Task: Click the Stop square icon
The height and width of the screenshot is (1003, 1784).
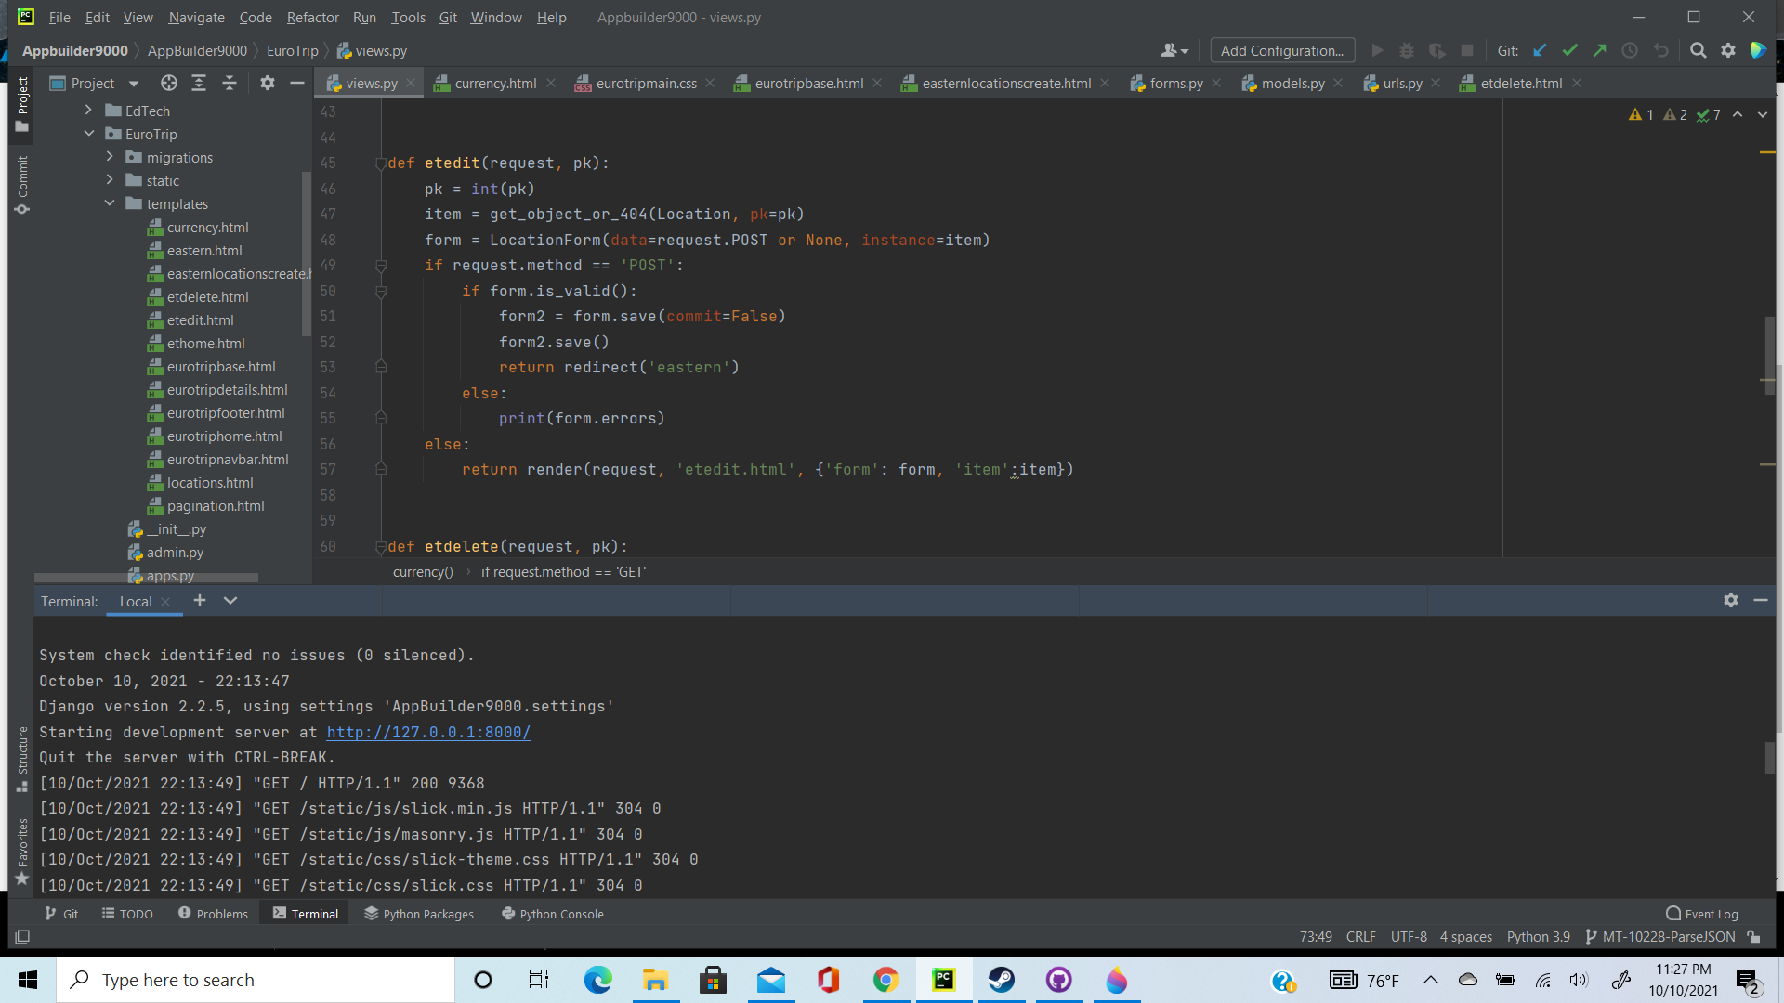Action: pos(1467,51)
